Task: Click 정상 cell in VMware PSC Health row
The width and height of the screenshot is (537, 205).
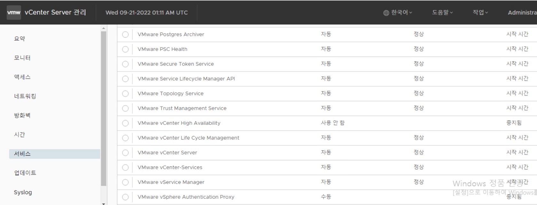Action: tap(419, 49)
